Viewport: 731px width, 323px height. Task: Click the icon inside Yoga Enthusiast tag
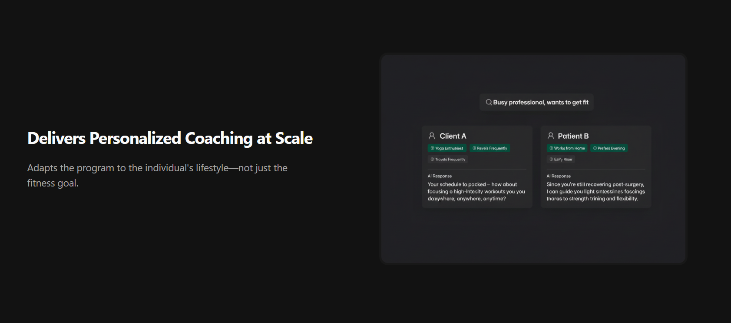click(x=432, y=148)
